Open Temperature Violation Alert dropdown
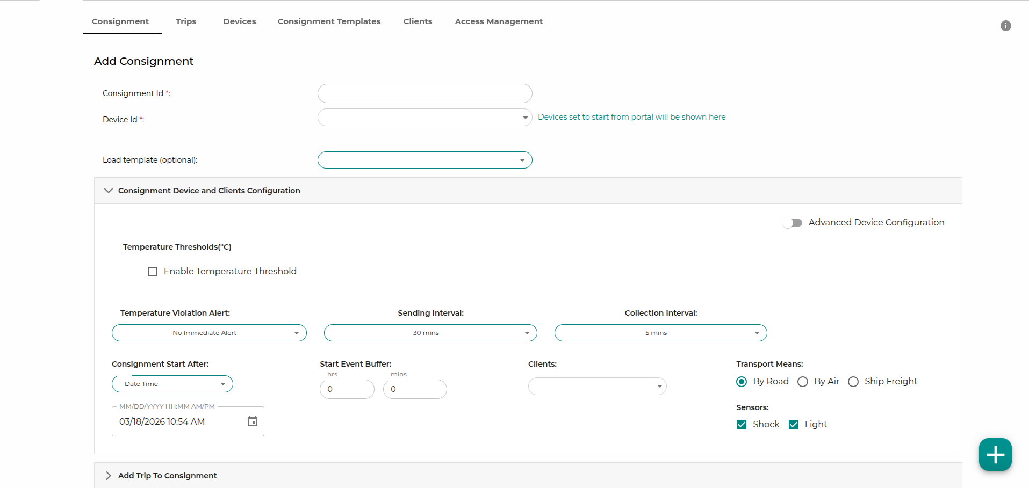The image size is (1029, 488). coord(209,333)
